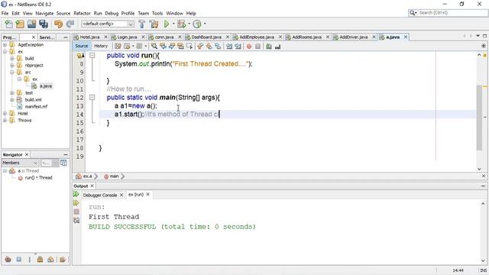
Task: Click the Next Bookmark icon
Action: 209,46
